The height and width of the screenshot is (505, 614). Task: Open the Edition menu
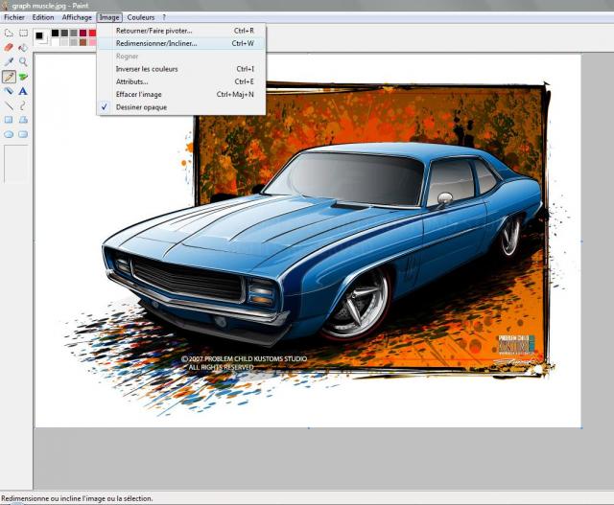click(43, 17)
